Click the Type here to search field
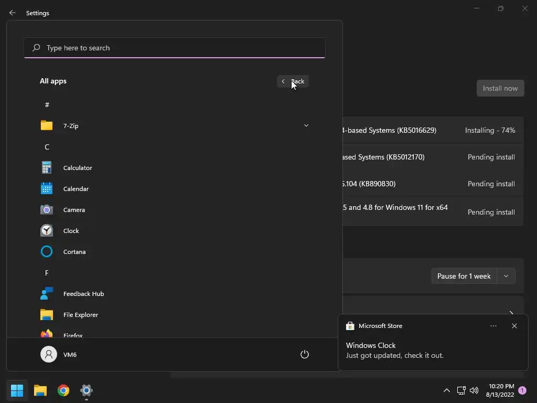537x403 pixels. pos(175,48)
